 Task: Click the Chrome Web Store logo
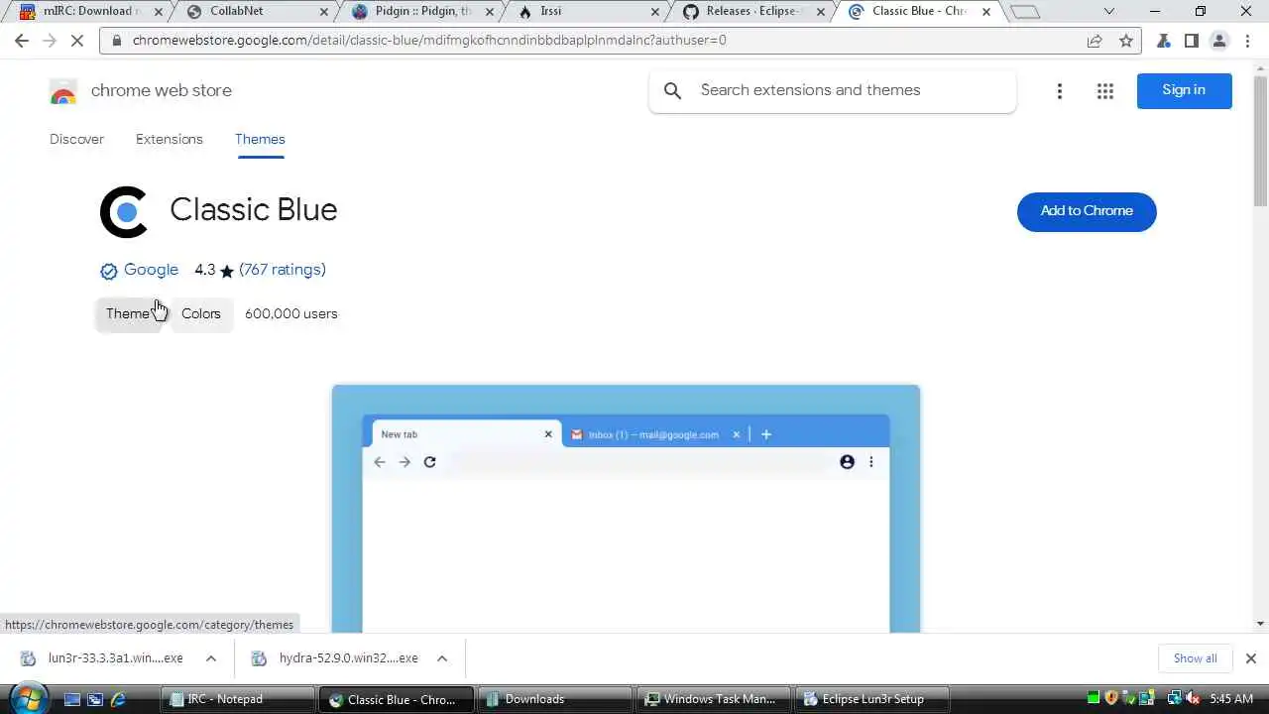tap(62, 91)
